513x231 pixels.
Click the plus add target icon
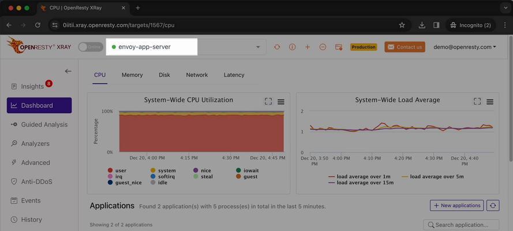pos(307,47)
